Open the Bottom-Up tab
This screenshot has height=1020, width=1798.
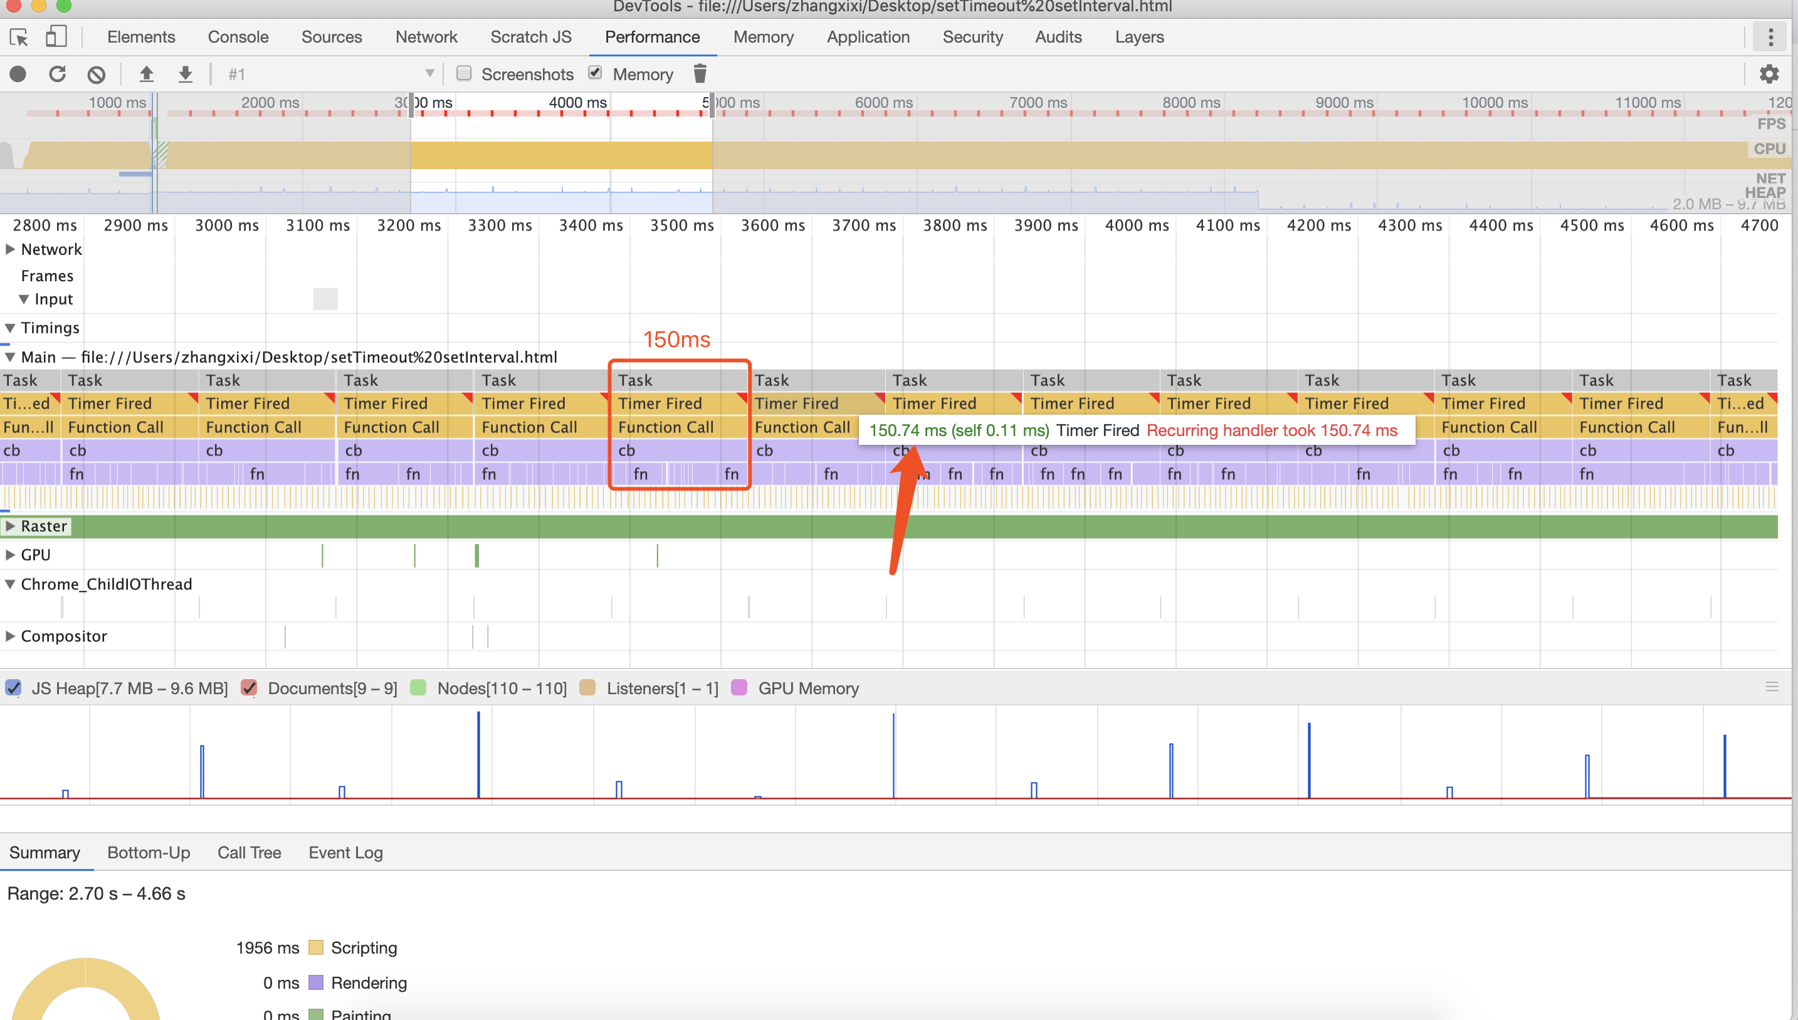[149, 853]
